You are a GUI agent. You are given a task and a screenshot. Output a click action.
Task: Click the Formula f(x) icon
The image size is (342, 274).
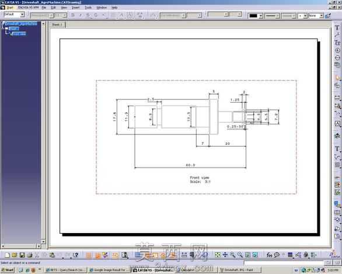point(270,255)
